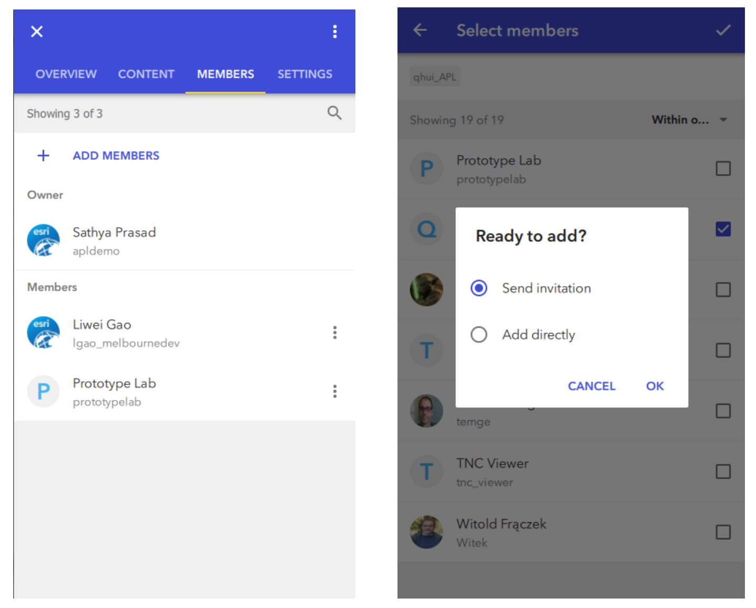
Task: Close the group panel with X icon
Action: pos(37,32)
